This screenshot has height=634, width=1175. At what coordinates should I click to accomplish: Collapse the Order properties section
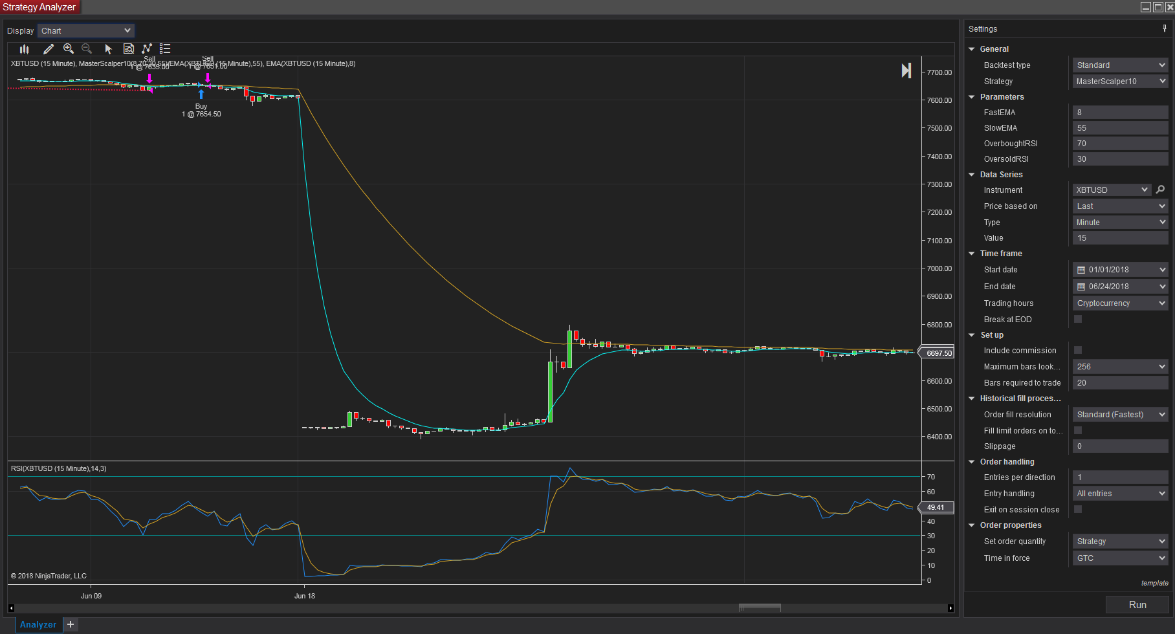point(972,525)
